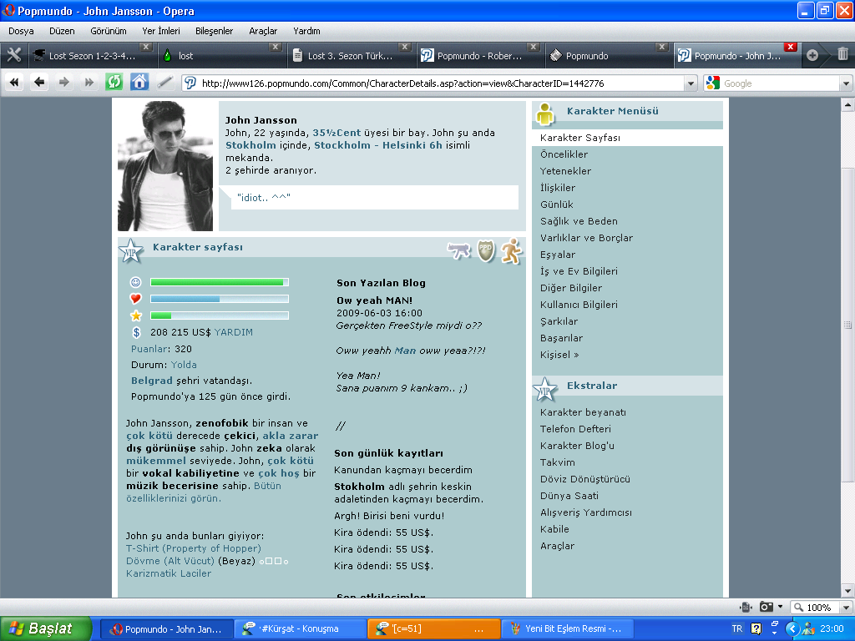855x641 pixels.
Task: Click the fast forward button
Action: pyautogui.click(x=89, y=83)
